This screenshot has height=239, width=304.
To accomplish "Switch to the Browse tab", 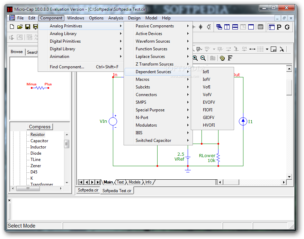I will (x=17, y=52).
